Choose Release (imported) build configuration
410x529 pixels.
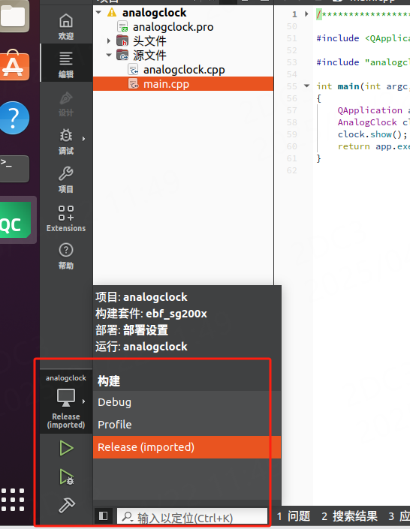pos(187,447)
